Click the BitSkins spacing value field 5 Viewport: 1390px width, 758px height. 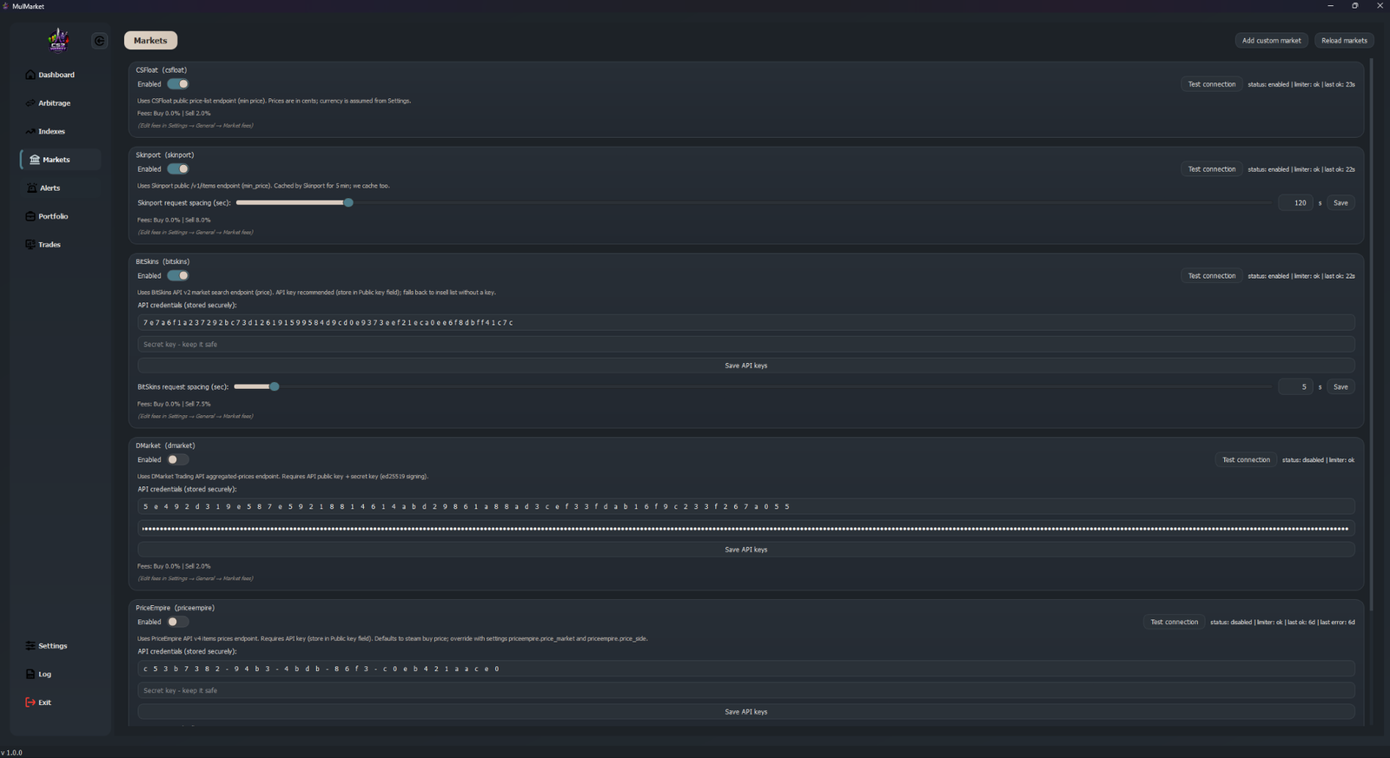pyautogui.click(x=1295, y=387)
